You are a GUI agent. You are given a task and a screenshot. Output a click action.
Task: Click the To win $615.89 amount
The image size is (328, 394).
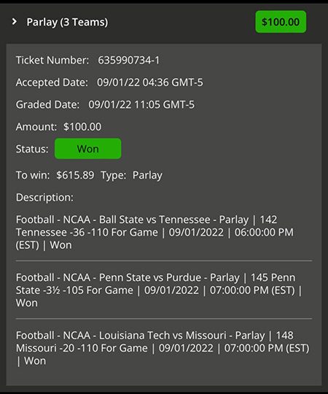tap(75, 175)
